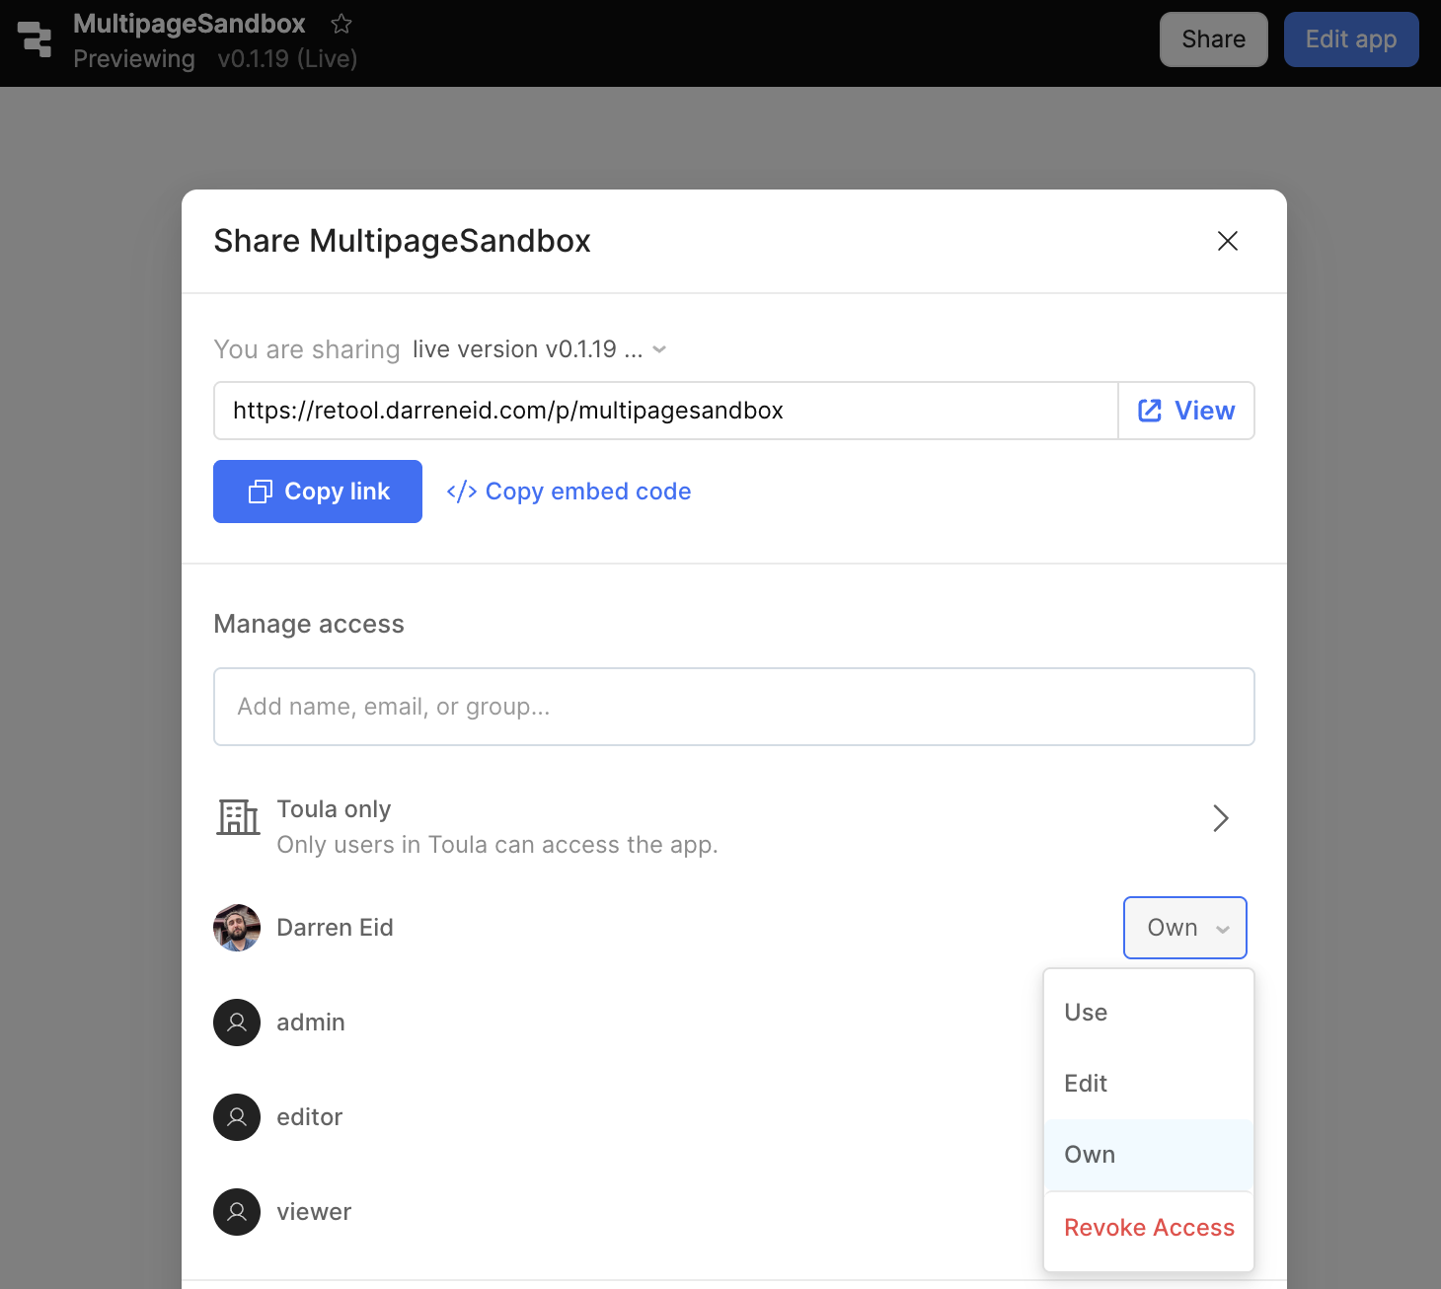Image resolution: width=1441 pixels, height=1289 pixels.
Task: Close the Share MultipageSandbox dialog
Action: (x=1227, y=241)
